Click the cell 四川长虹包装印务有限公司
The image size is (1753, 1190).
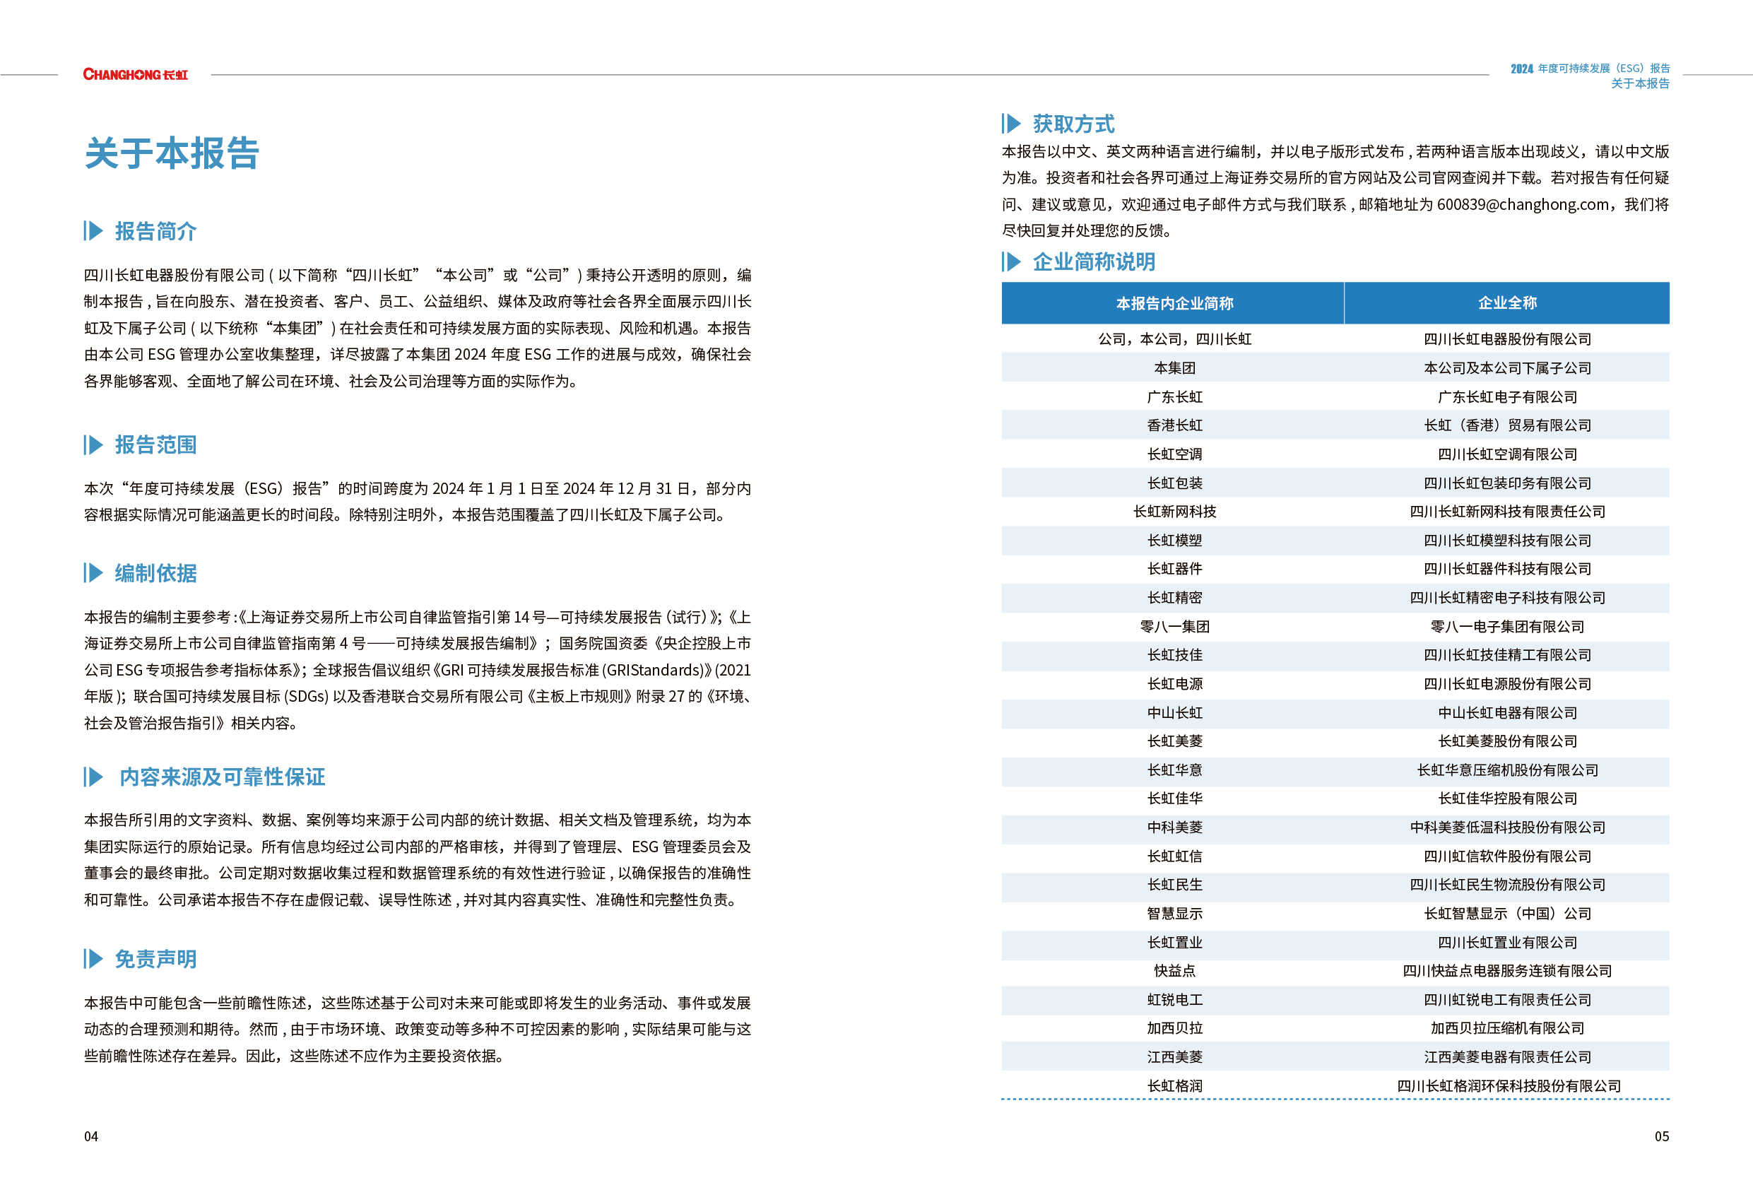pyautogui.click(x=1507, y=483)
